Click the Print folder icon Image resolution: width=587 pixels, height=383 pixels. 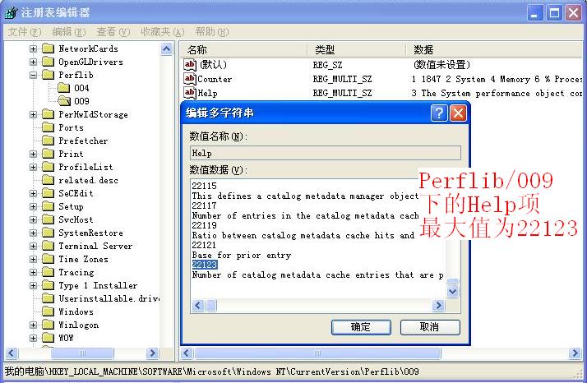(x=49, y=154)
